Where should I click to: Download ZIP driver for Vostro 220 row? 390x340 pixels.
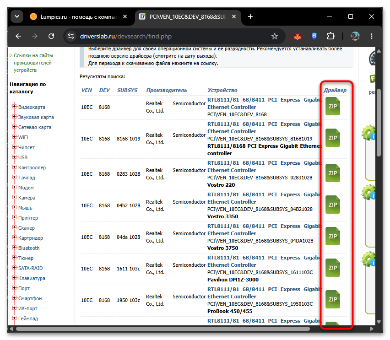332,173
